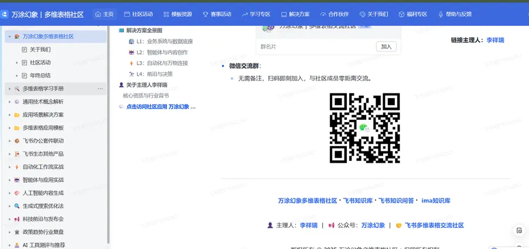
Task: Expand the 科技前沿与发布会 node arrow
Action: click(9, 220)
